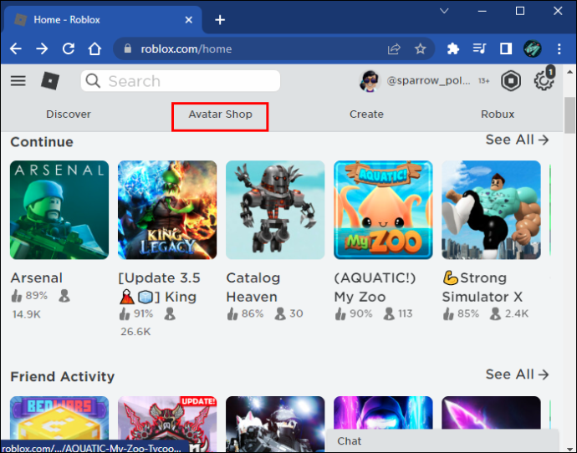Open the Create tab
Image resolution: width=577 pixels, height=453 pixels.
point(366,115)
